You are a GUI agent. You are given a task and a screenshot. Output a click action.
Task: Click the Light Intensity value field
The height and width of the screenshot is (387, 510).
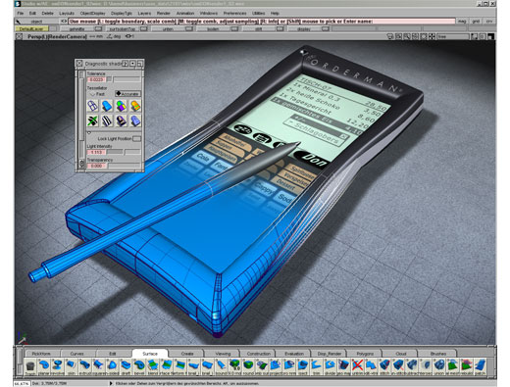point(96,152)
